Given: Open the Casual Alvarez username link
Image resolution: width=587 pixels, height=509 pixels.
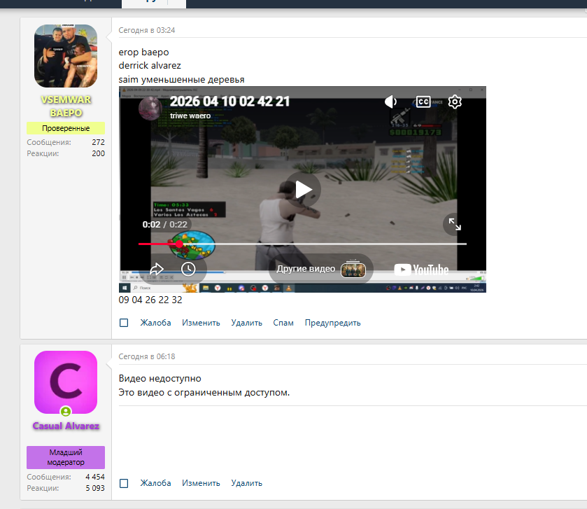Looking at the screenshot, I should coord(66,426).
